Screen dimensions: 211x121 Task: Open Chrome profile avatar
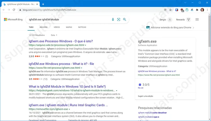202,10
